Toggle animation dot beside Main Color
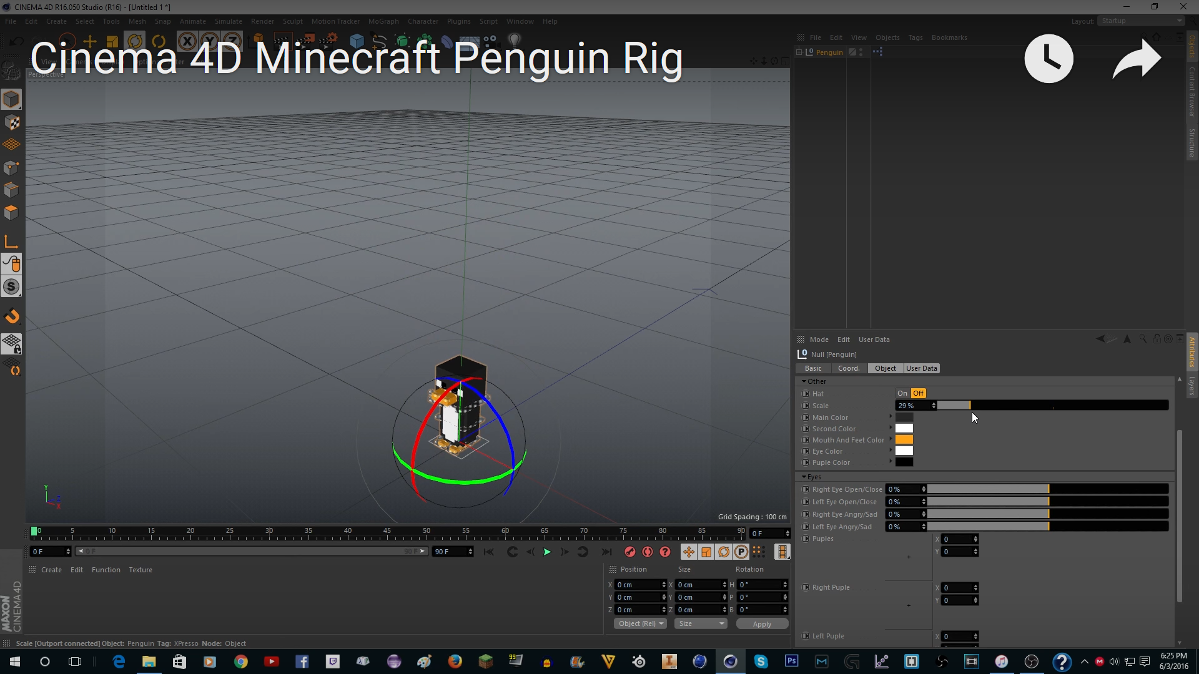The height and width of the screenshot is (674, 1199). coord(806,418)
